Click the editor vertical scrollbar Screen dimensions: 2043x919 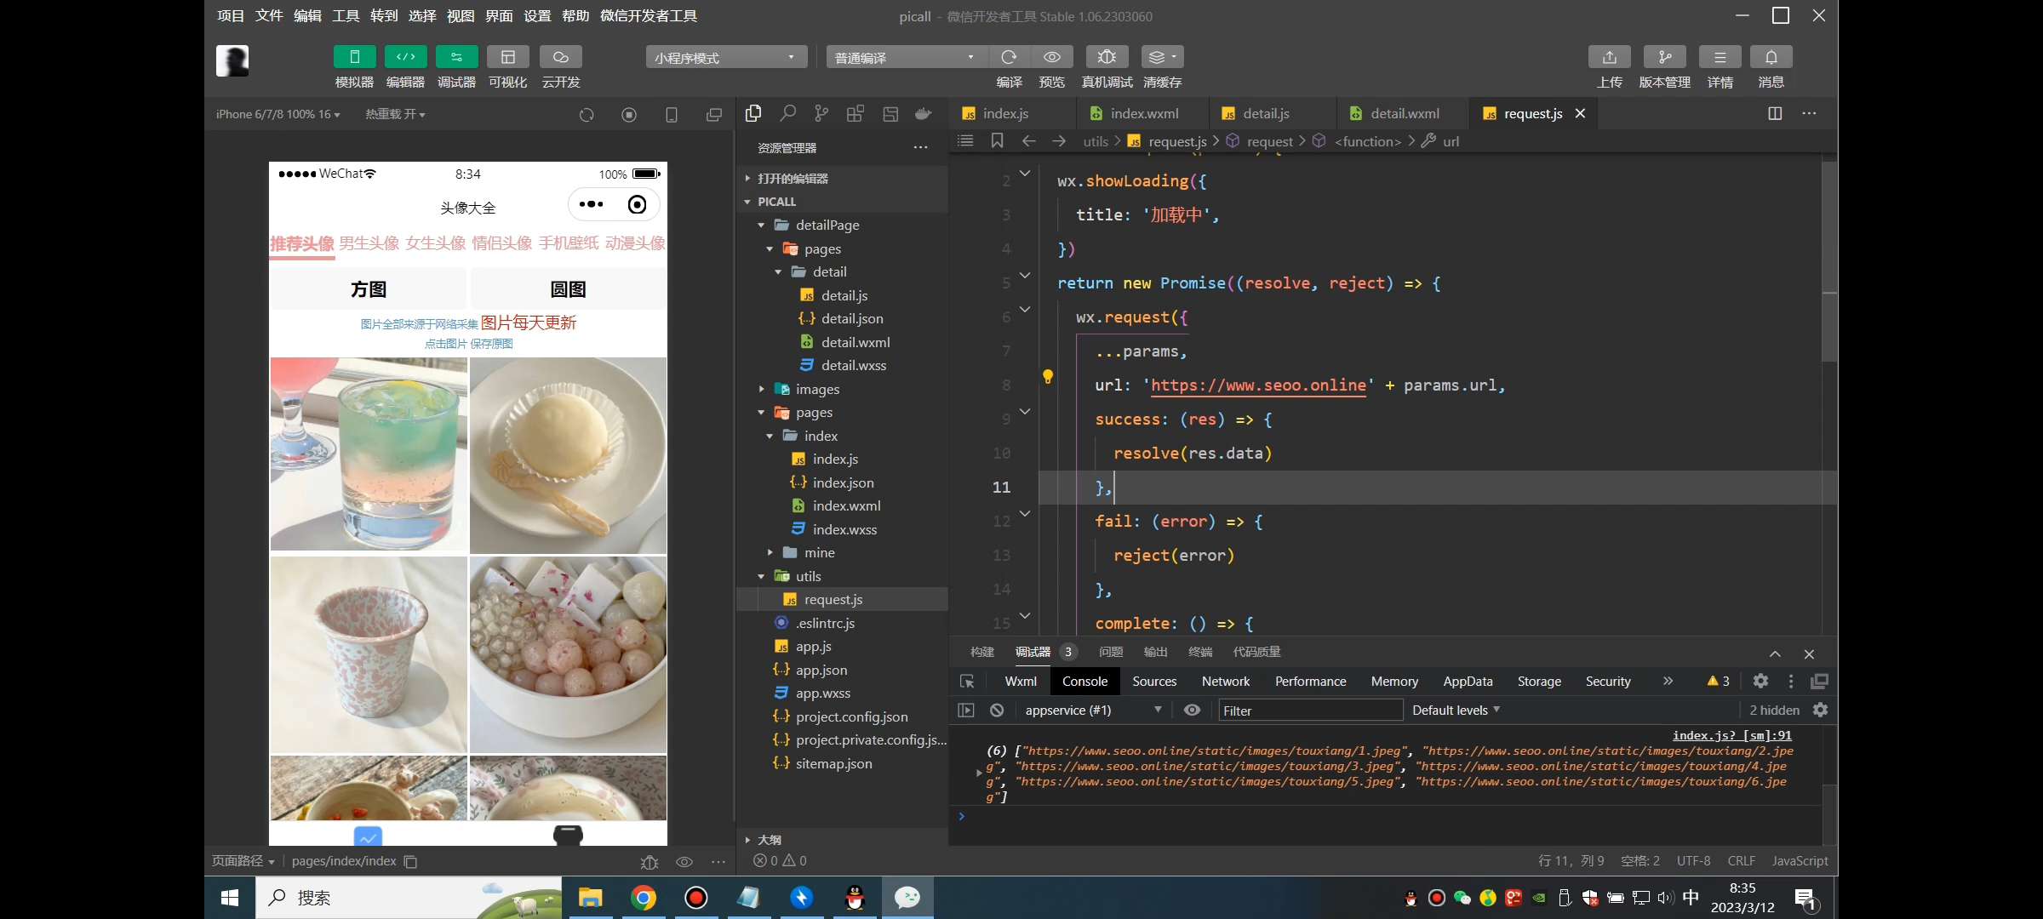click(1829, 255)
